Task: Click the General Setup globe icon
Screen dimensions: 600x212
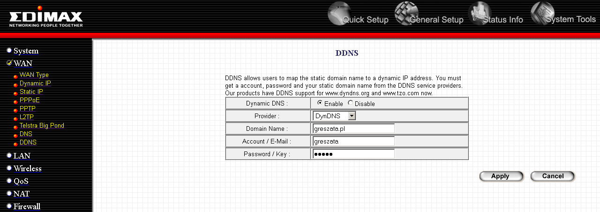Action: 406,13
